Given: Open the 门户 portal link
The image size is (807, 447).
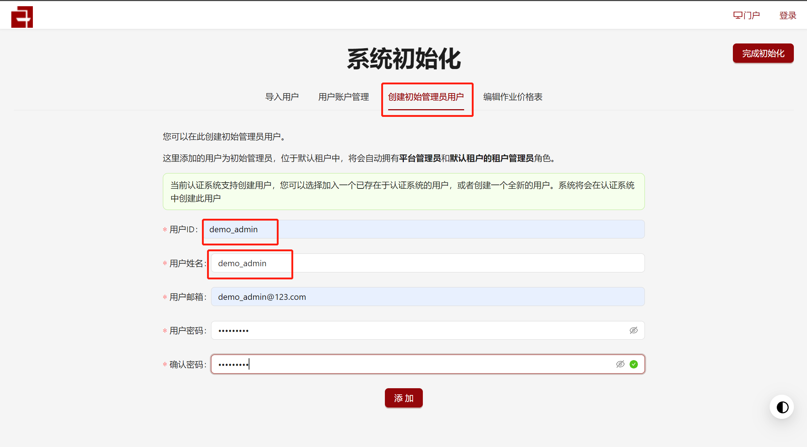Looking at the screenshot, I should pos(746,15).
